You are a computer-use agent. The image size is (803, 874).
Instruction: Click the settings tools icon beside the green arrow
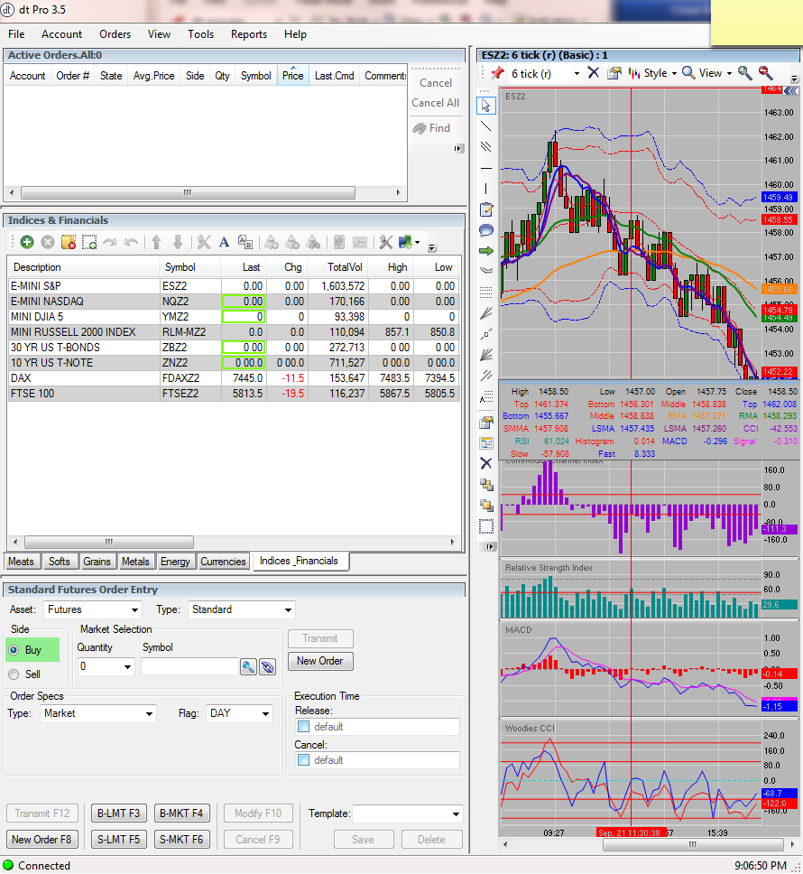point(385,242)
